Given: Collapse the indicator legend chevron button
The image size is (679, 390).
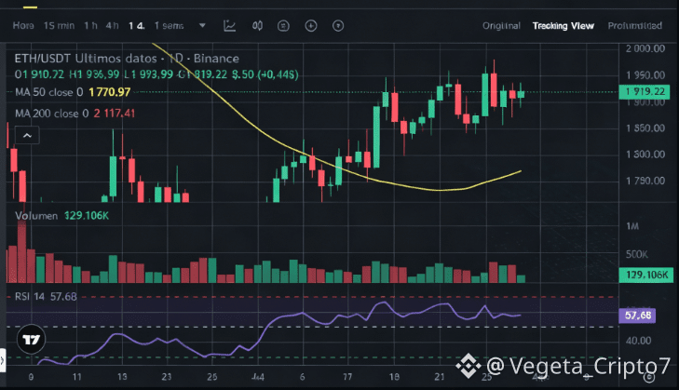Looking at the screenshot, I should (x=27, y=136).
